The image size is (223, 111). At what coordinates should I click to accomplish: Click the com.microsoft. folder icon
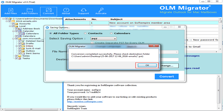point(20,39)
